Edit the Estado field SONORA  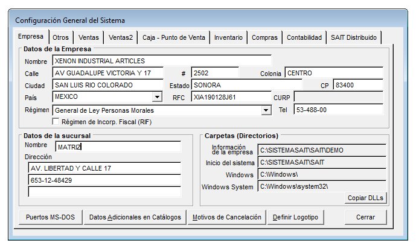click(x=247, y=85)
